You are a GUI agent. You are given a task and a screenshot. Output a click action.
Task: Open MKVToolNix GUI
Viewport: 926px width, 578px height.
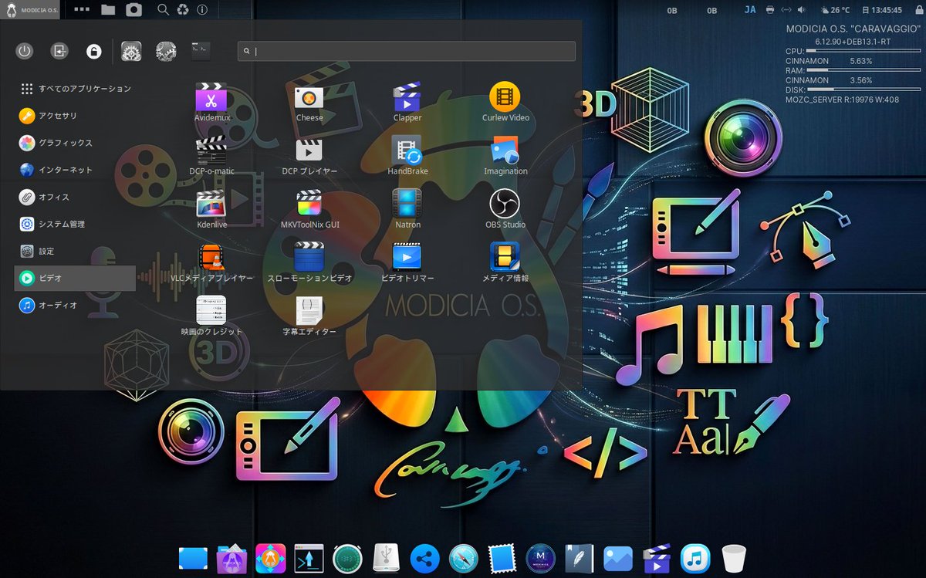[x=309, y=209]
